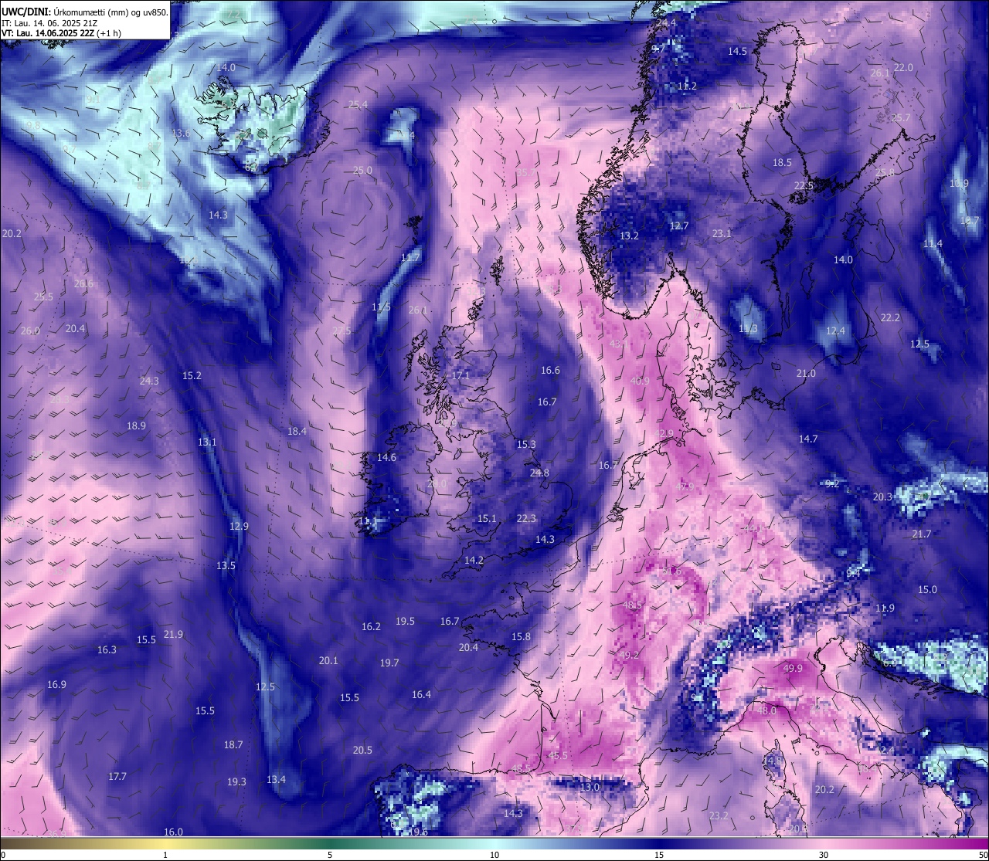Click the 16.6 value in the North Sea
The width and height of the screenshot is (989, 861).
(x=550, y=371)
